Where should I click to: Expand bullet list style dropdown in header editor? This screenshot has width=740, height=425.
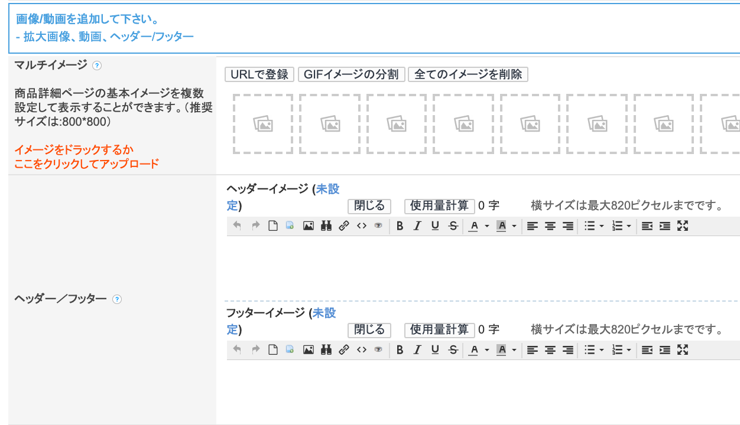pyautogui.click(x=602, y=226)
